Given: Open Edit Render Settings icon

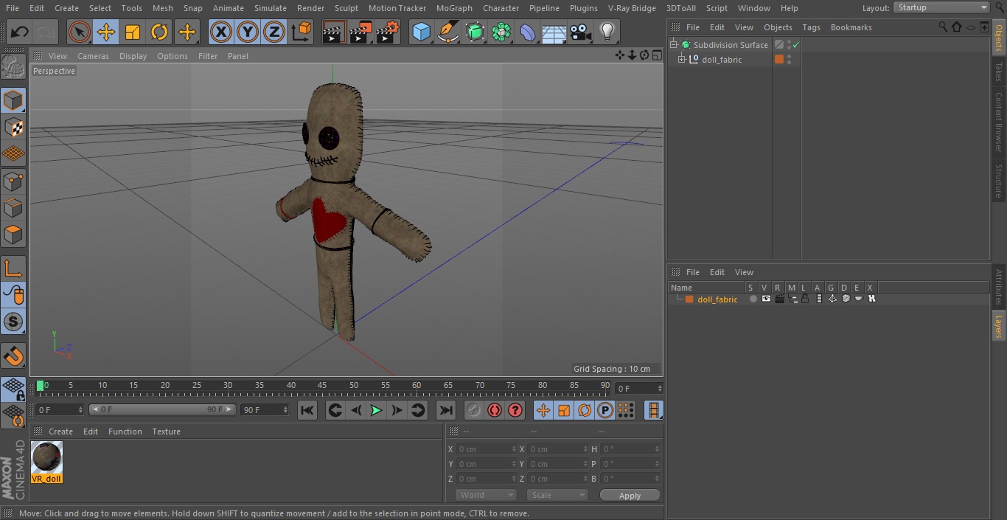Looking at the screenshot, I should click(x=388, y=32).
